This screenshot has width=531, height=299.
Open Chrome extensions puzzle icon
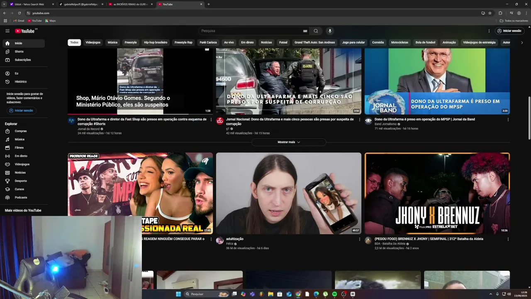coord(500,13)
